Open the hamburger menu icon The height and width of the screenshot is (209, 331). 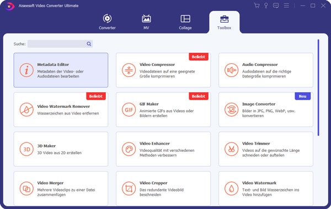coord(286,5)
